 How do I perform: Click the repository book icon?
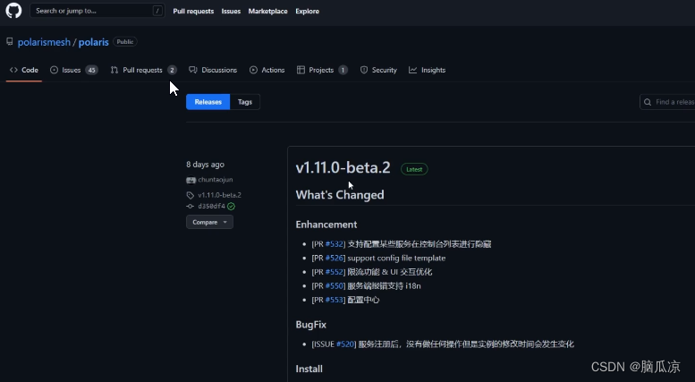coord(10,42)
